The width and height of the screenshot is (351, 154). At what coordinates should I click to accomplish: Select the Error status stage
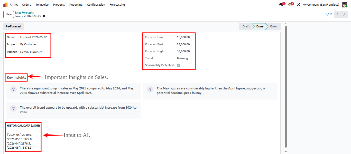click(x=274, y=26)
